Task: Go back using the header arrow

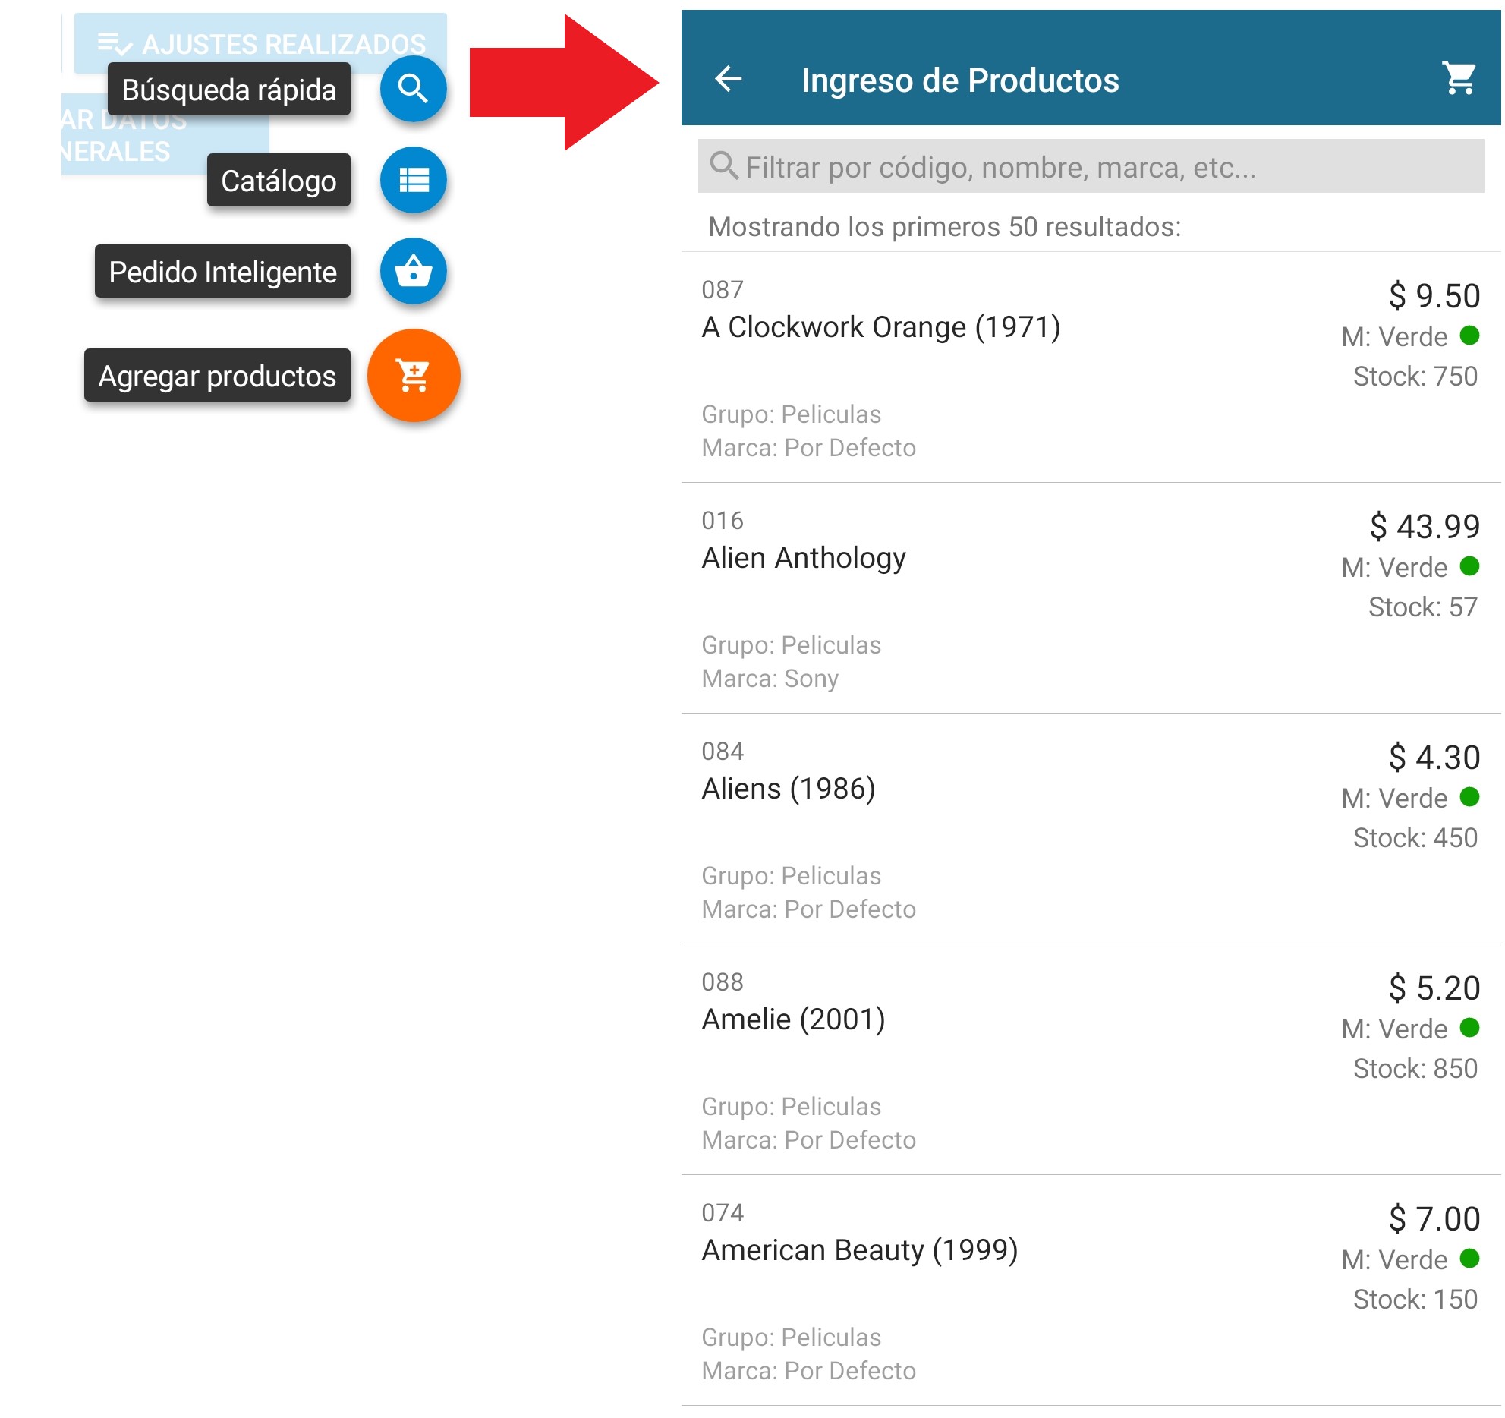Action: [x=729, y=79]
